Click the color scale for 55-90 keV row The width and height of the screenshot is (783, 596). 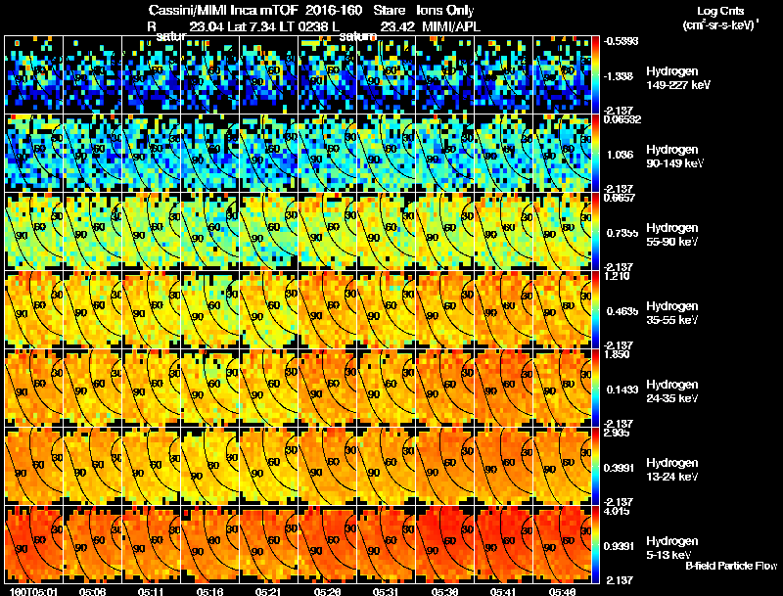[x=595, y=231]
